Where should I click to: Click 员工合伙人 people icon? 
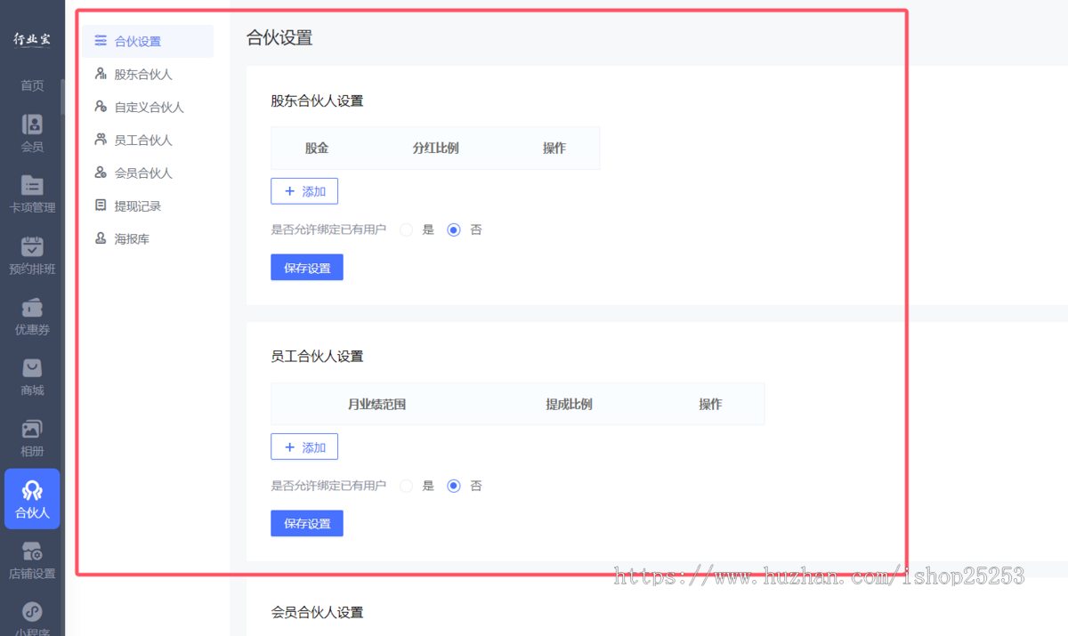click(101, 140)
